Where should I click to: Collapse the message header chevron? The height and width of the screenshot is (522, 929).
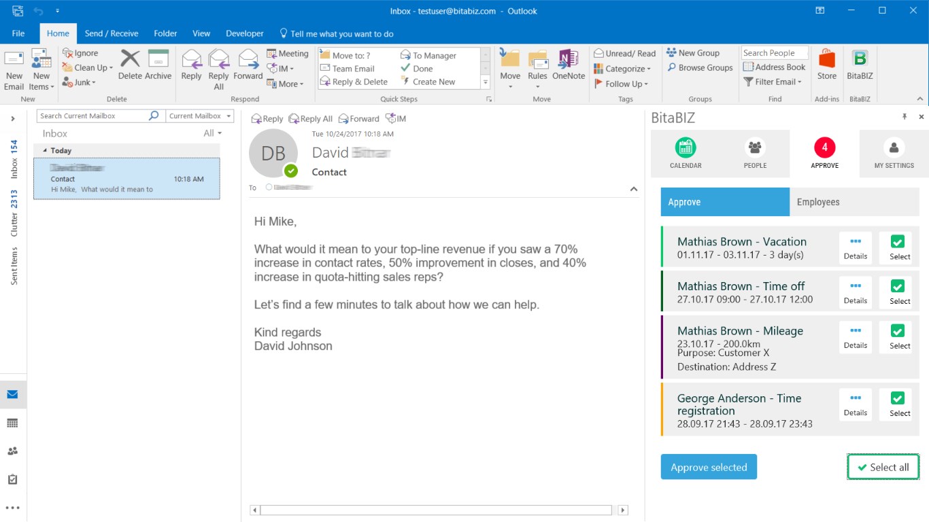coord(634,189)
